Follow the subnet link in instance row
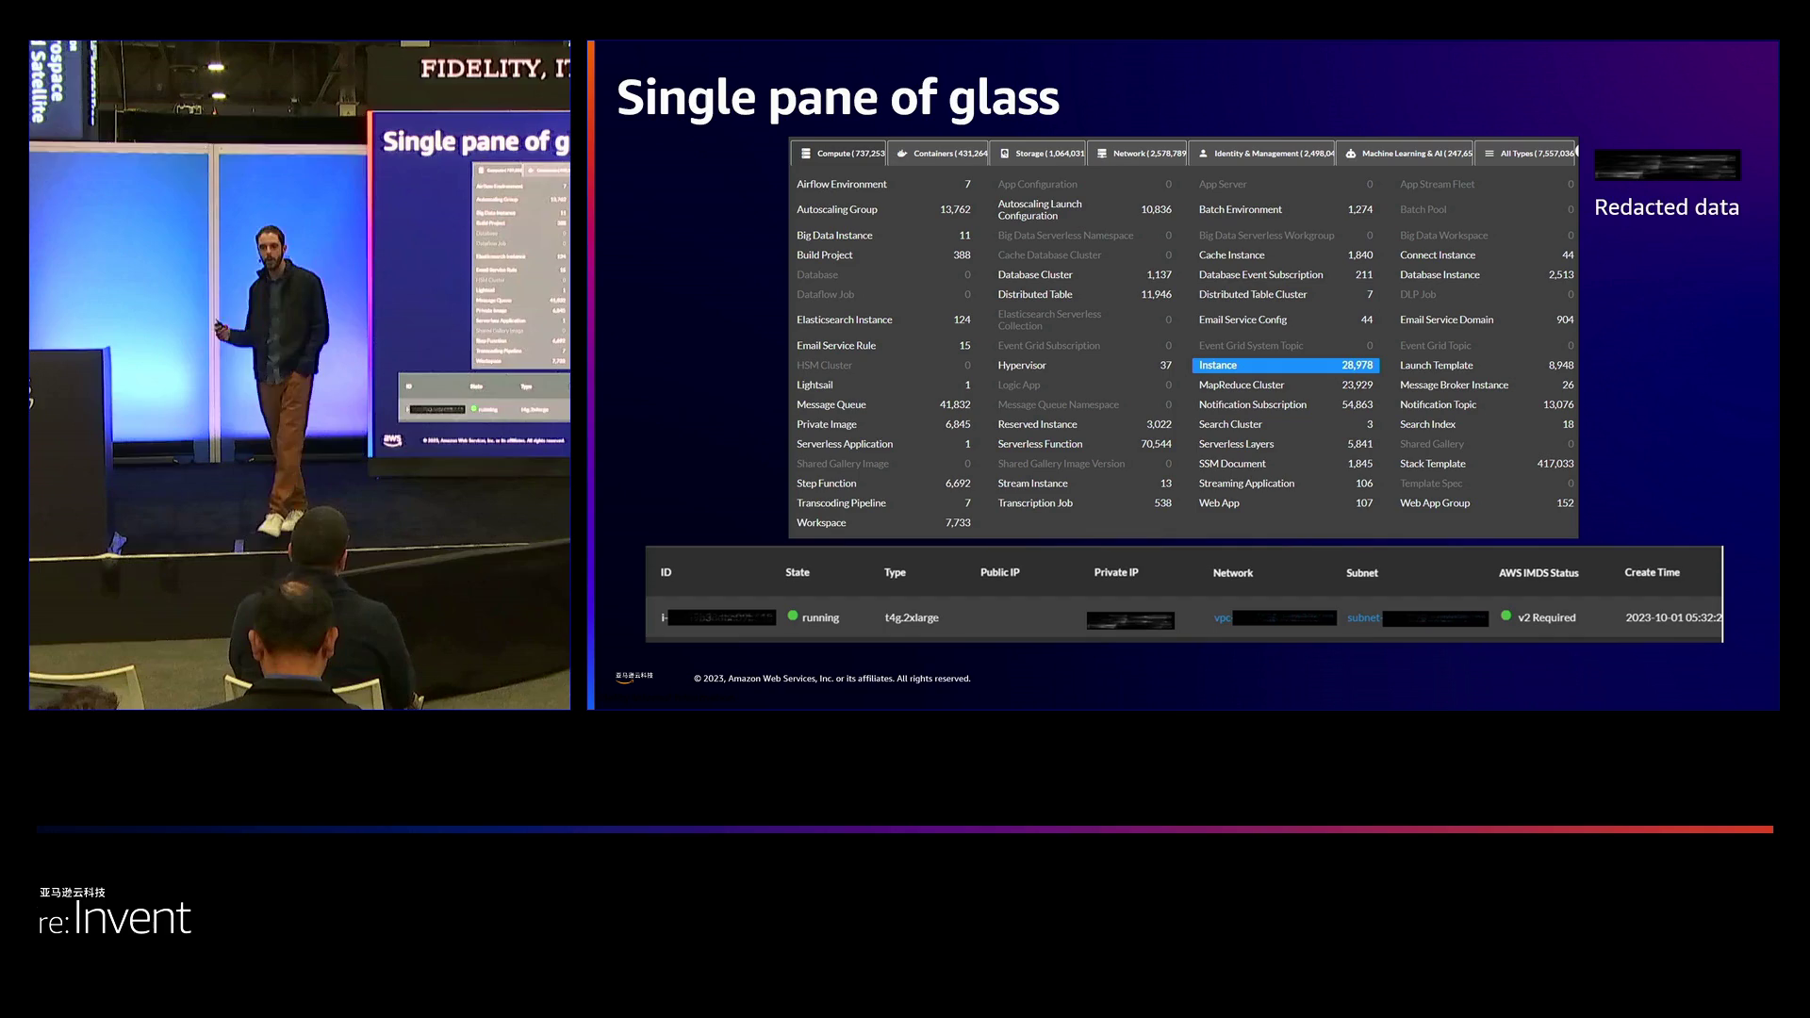 [x=1363, y=618]
